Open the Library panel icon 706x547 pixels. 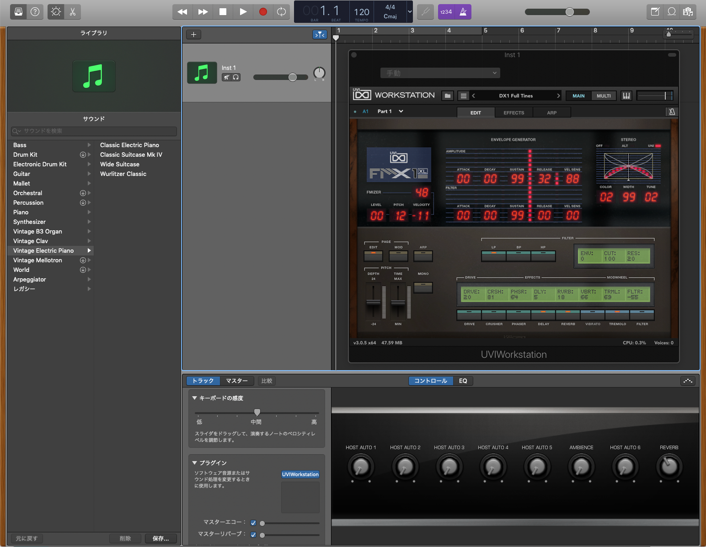(x=18, y=12)
